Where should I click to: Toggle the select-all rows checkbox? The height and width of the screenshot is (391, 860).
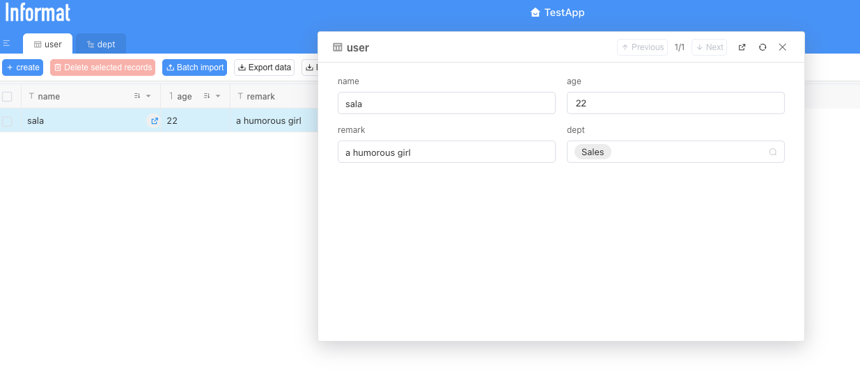(x=7, y=97)
